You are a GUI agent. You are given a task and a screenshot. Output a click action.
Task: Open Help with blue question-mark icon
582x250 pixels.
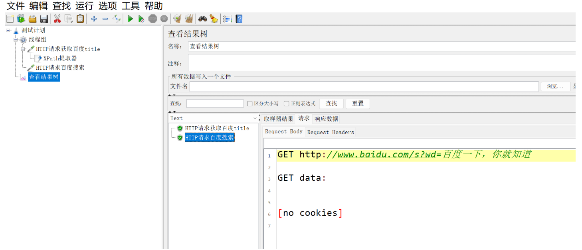point(239,19)
